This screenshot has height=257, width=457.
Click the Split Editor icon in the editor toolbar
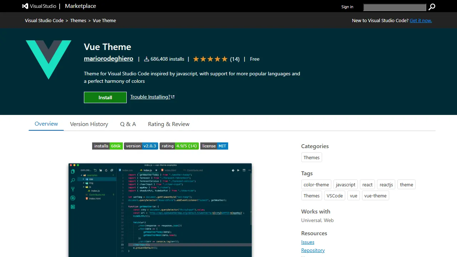(244, 170)
